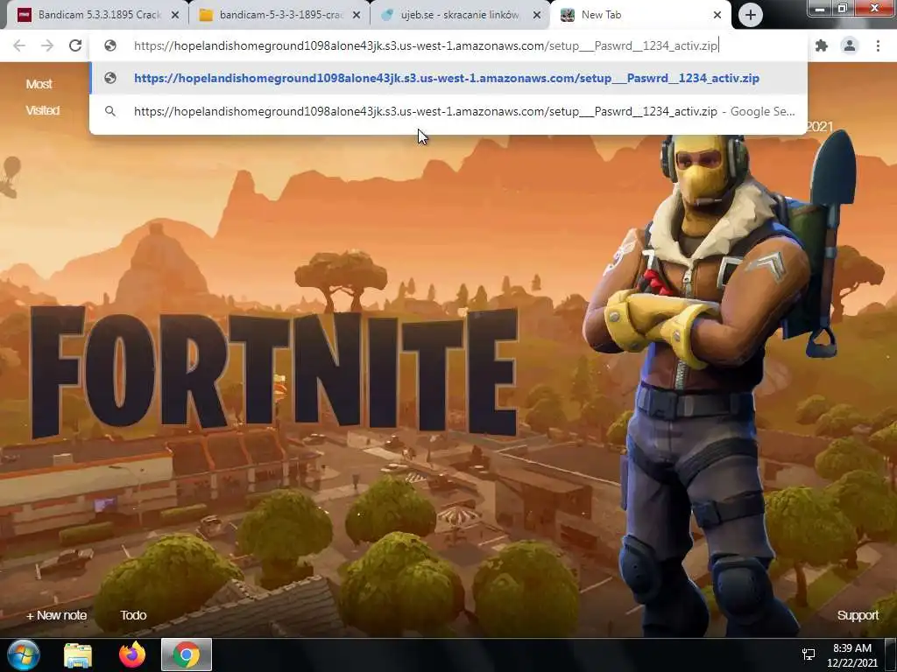Open the Chrome profile avatar icon
Image resolution: width=897 pixels, height=672 pixels.
850,45
